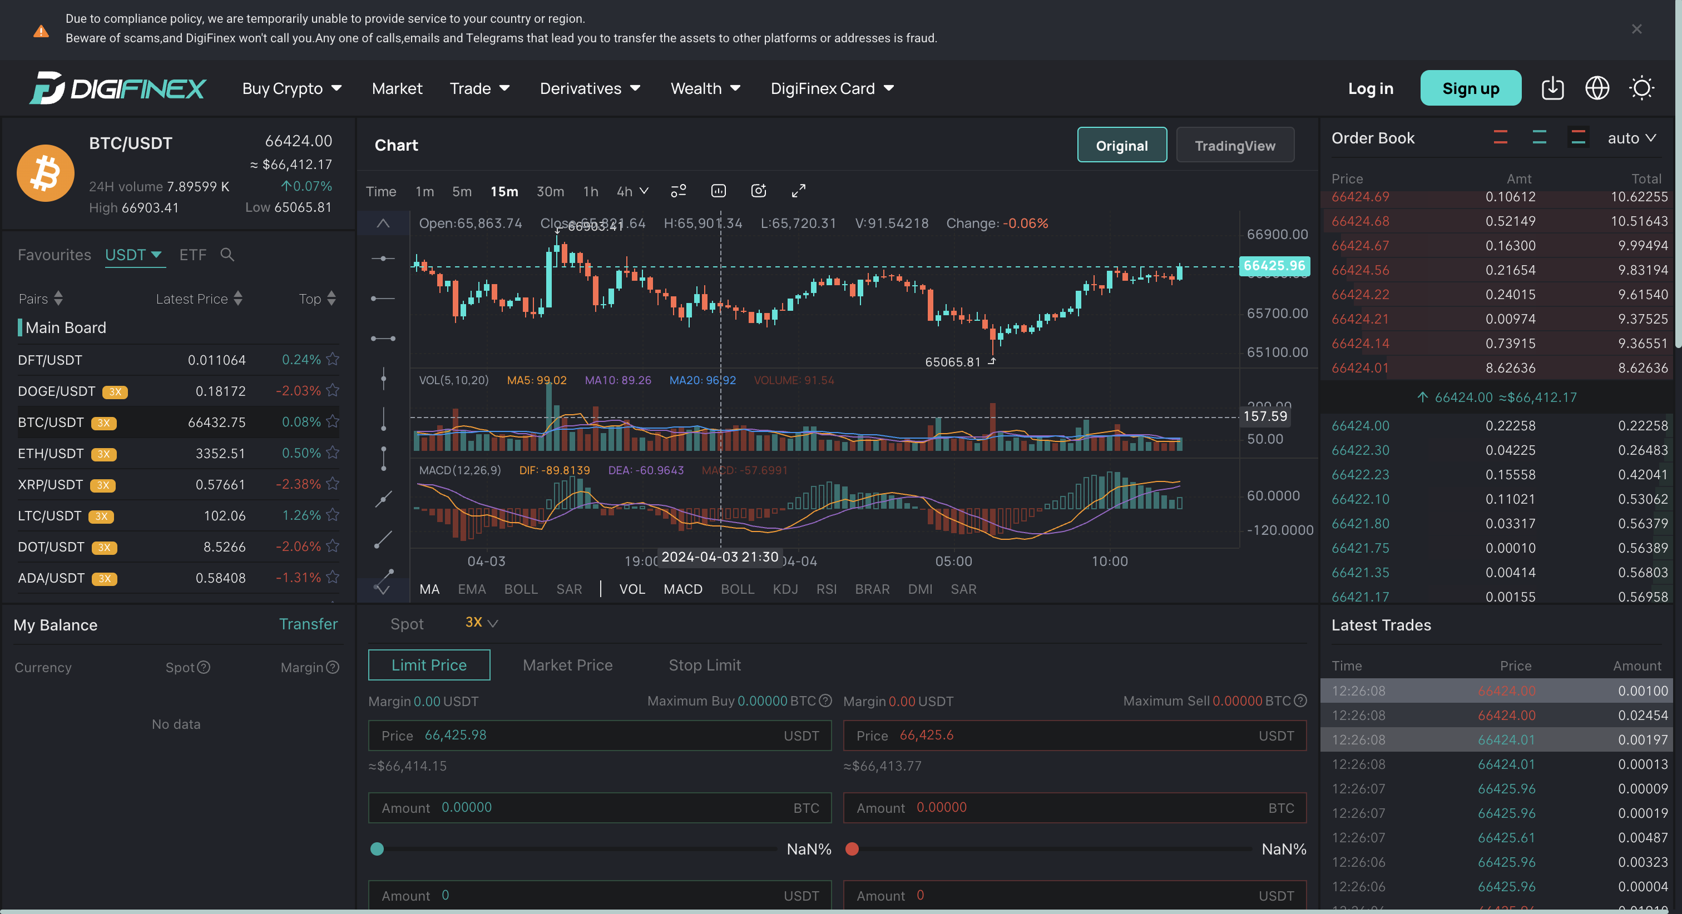This screenshot has width=1682, height=914.
Task: Click Spot balance help icon
Action: click(x=204, y=667)
